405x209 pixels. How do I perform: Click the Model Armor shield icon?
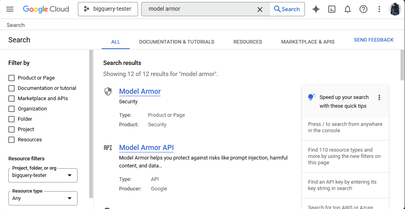pyautogui.click(x=108, y=91)
